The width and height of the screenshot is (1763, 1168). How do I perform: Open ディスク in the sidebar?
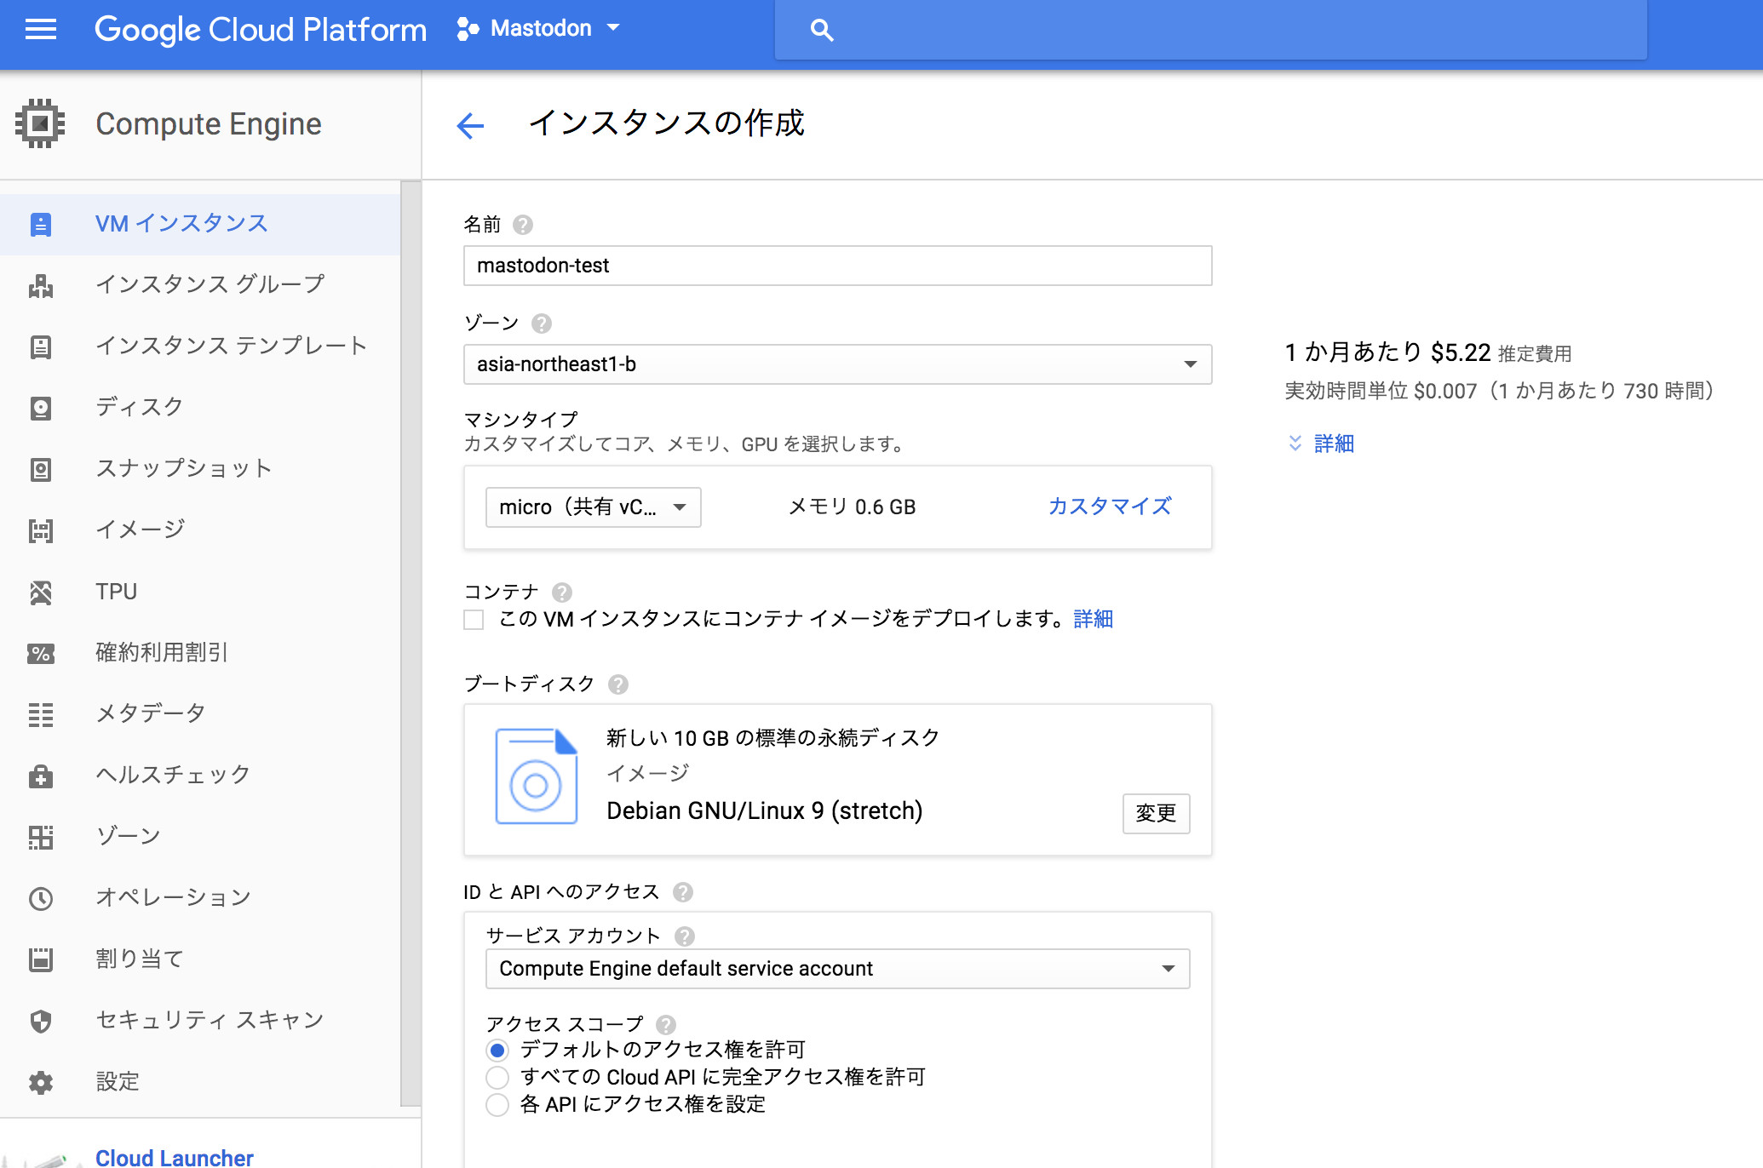click(140, 407)
